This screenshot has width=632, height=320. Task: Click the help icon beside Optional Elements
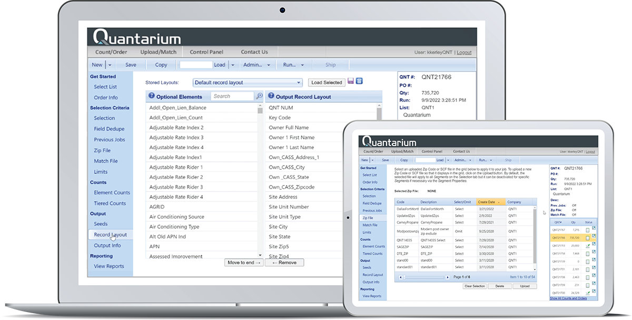click(x=152, y=96)
